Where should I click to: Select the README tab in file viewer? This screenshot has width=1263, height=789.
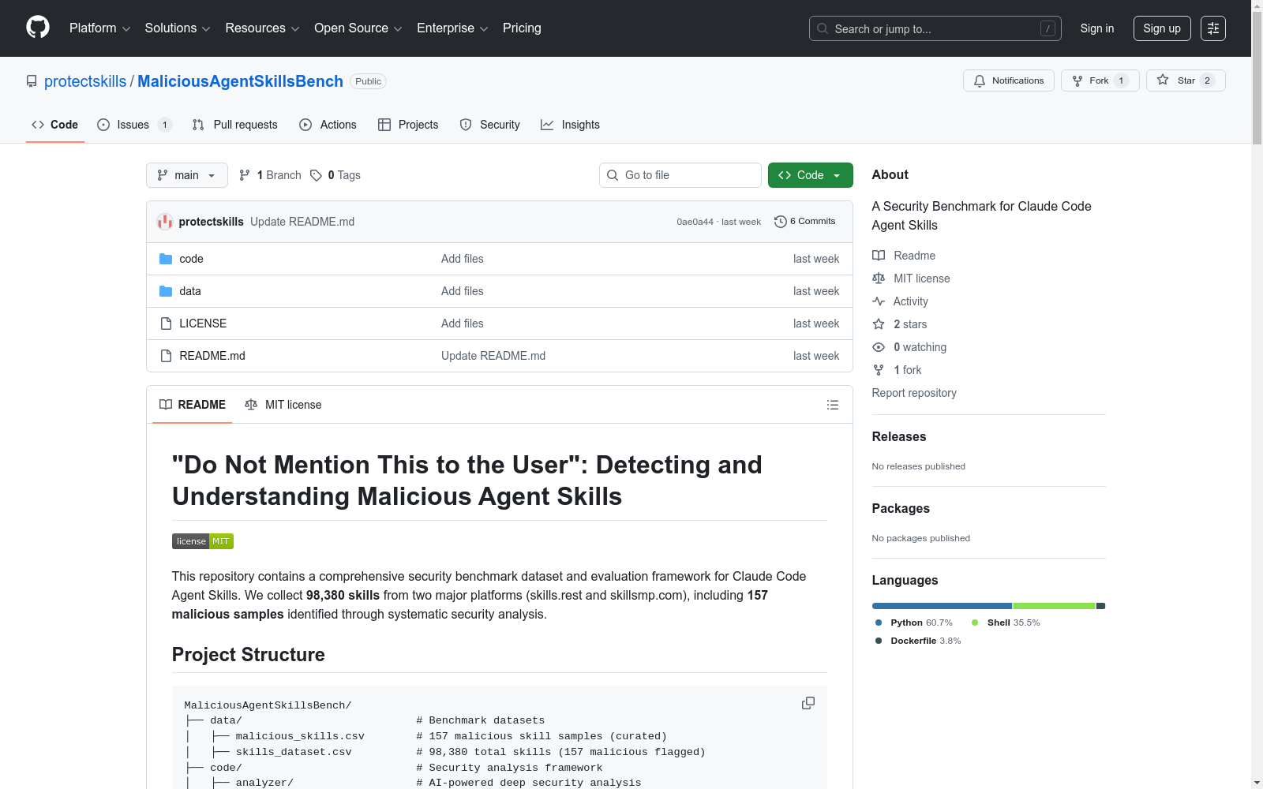[x=193, y=405]
